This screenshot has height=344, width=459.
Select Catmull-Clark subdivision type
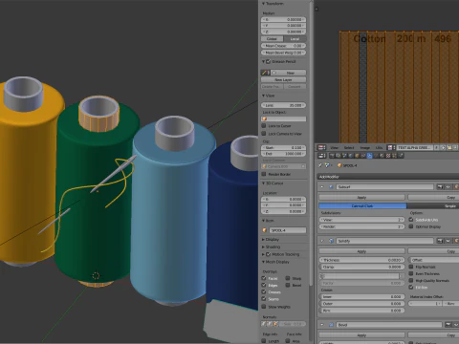click(362, 206)
